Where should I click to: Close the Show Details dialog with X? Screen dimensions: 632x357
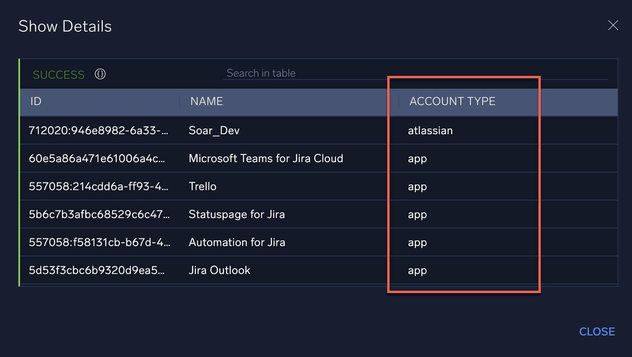(x=613, y=26)
